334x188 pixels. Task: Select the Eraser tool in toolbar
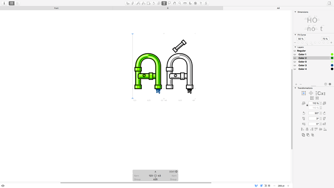(x=143, y=3)
